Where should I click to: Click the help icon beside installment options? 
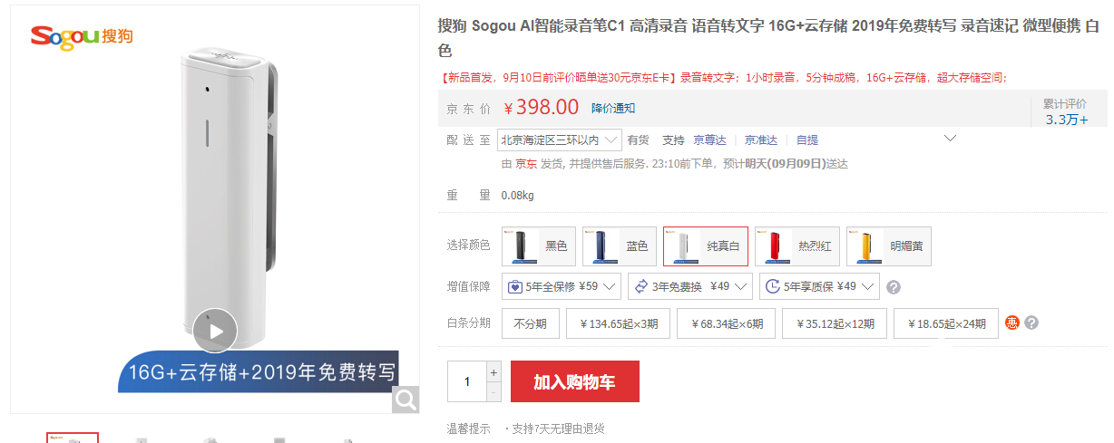(1031, 323)
